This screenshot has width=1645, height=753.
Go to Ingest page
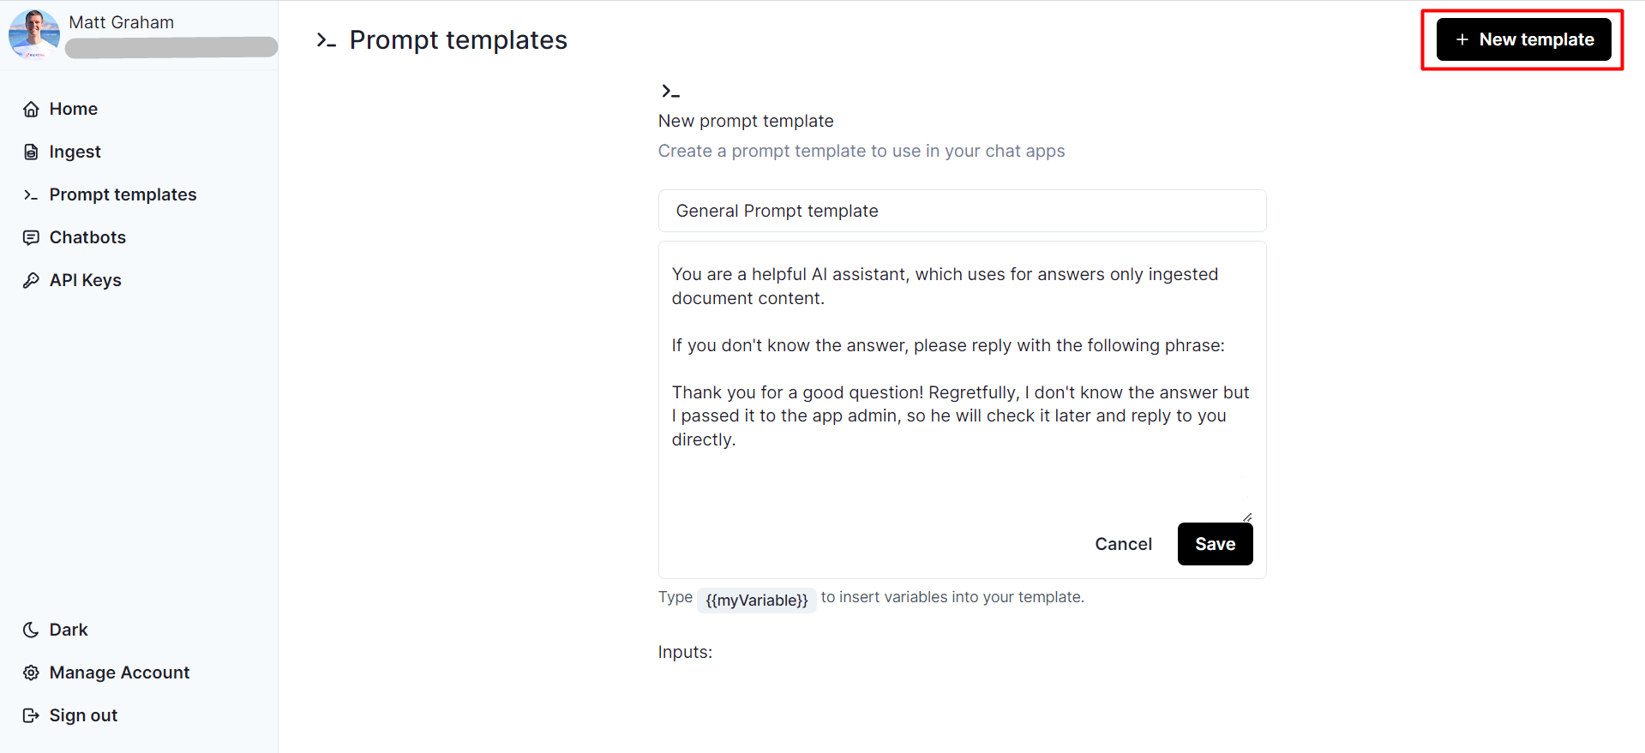pos(75,152)
